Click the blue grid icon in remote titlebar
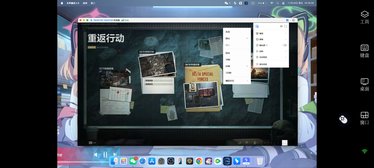The width and height of the screenshot is (374, 168). (x=287, y=20)
